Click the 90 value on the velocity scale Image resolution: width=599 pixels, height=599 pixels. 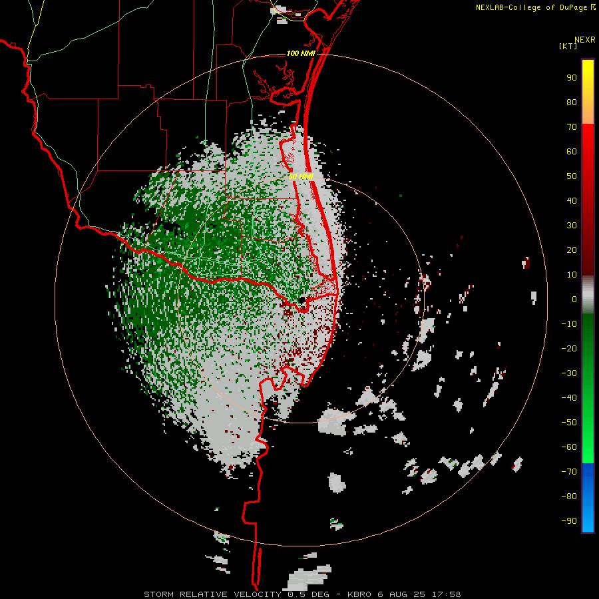572,78
